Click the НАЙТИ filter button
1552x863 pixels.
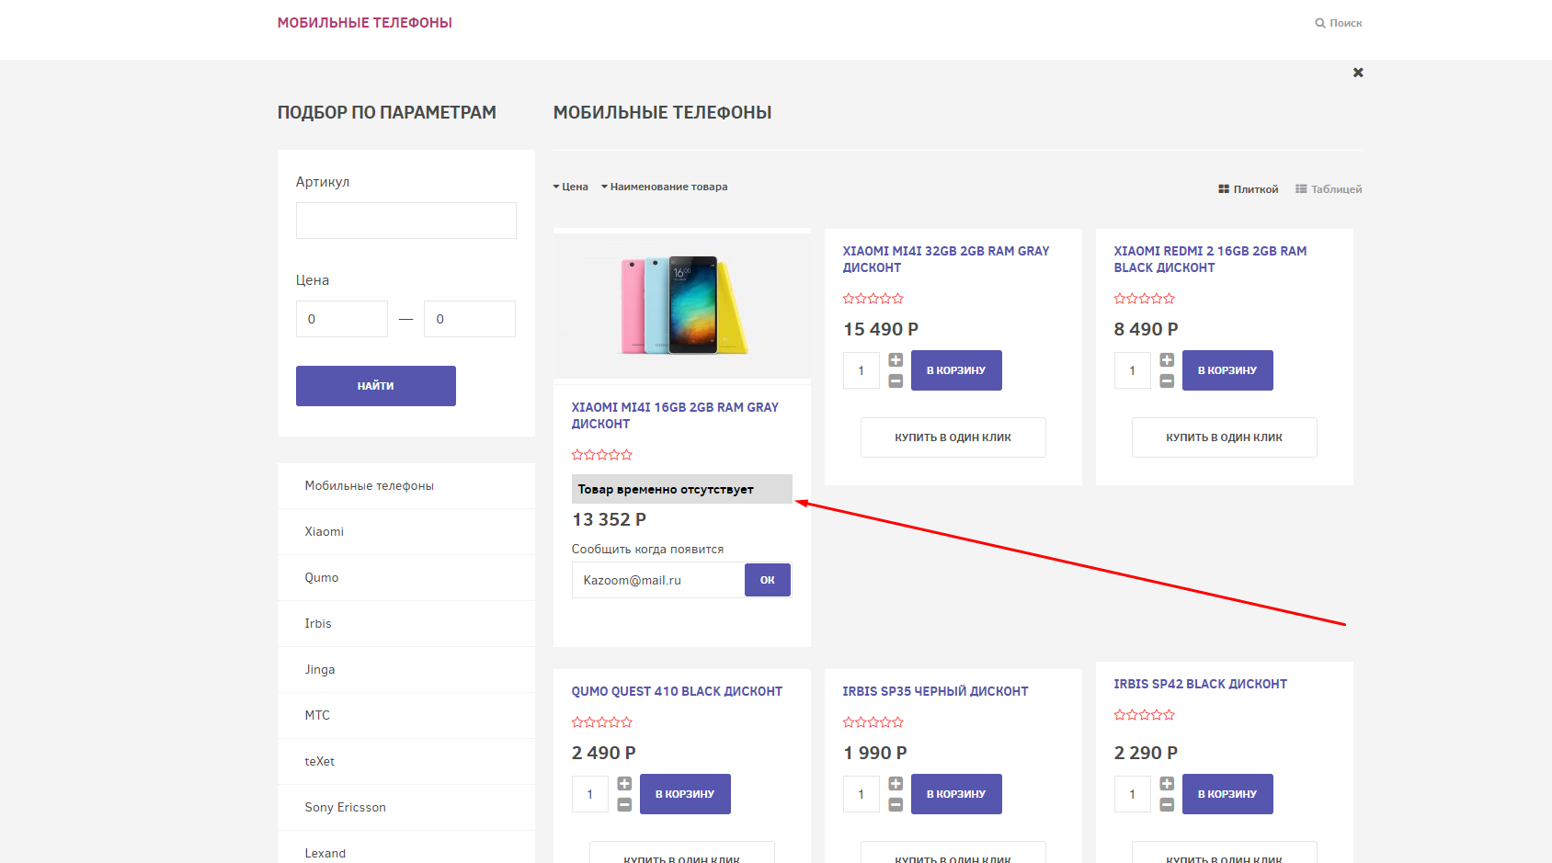pyautogui.click(x=376, y=386)
